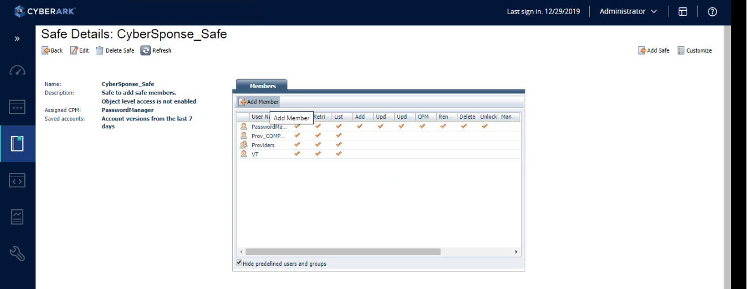Sort by the List column header
The height and width of the screenshot is (289, 747).
pyautogui.click(x=342, y=117)
